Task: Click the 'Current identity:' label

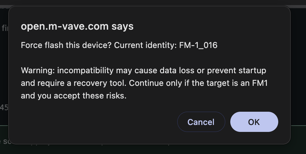Action: point(145,45)
